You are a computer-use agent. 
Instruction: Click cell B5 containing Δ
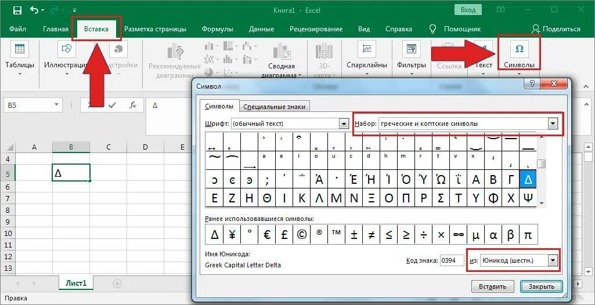point(71,173)
